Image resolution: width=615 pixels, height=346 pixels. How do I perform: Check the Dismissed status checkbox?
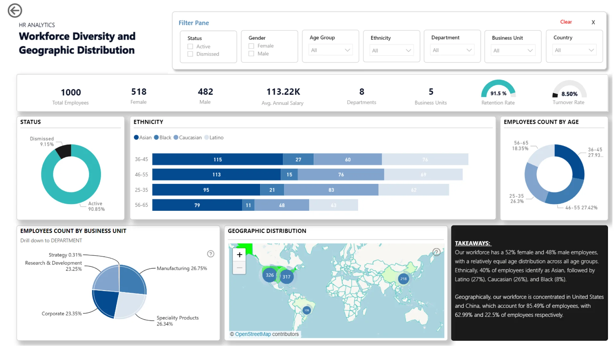click(x=190, y=54)
